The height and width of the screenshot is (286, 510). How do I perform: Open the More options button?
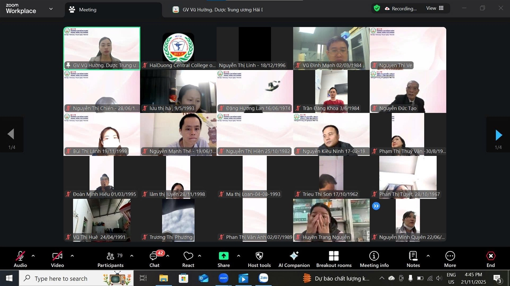450,259
